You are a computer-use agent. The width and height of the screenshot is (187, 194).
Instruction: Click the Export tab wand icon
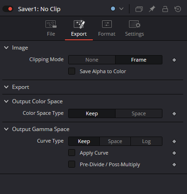click(79, 24)
